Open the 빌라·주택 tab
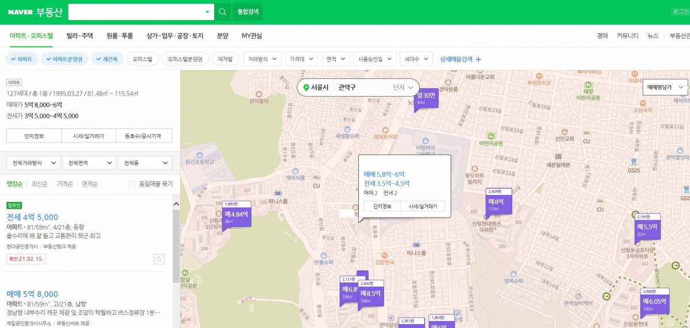Image resolution: width=690 pixels, height=328 pixels. point(79,36)
